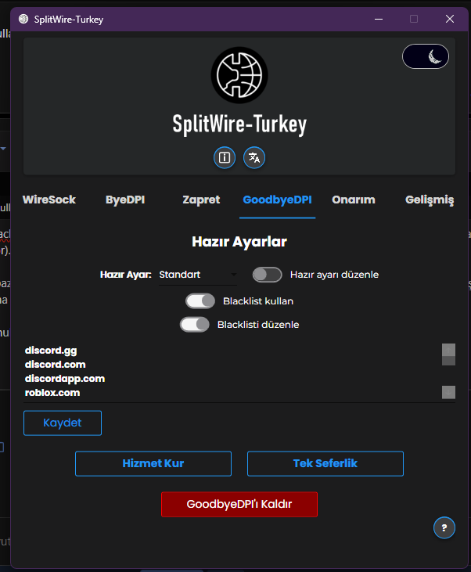
Task: Click the discord.com blacklist entry
Action: coord(55,365)
